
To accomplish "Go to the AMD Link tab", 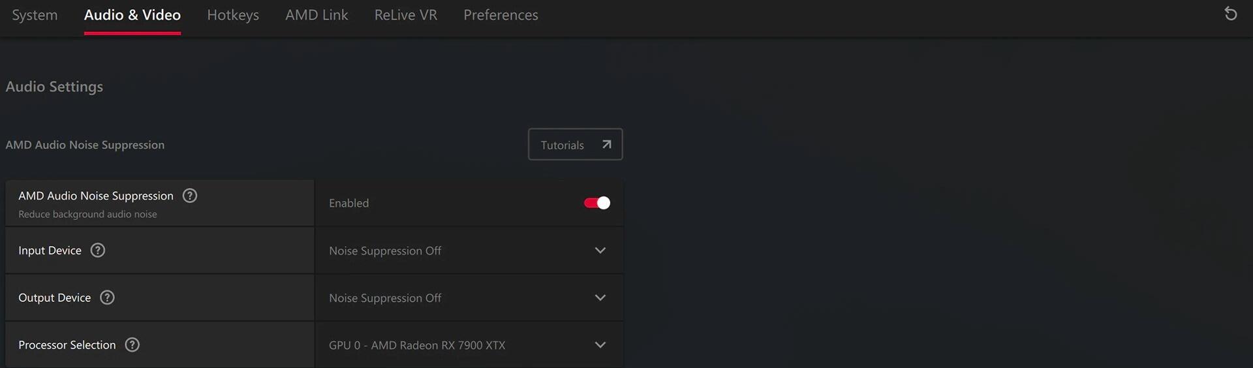I will (317, 15).
